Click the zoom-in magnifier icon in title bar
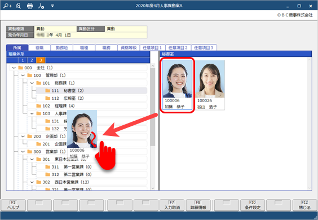This screenshot has width=318, height=220. [7, 6]
